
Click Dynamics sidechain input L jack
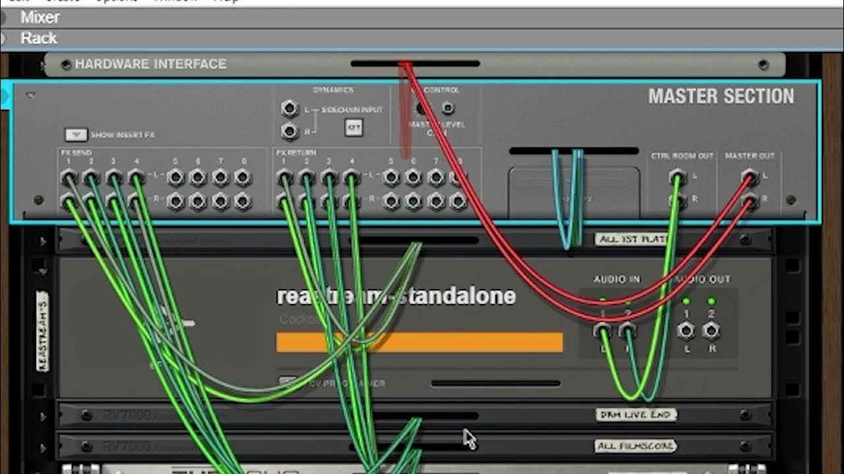(x=289, y=109)
